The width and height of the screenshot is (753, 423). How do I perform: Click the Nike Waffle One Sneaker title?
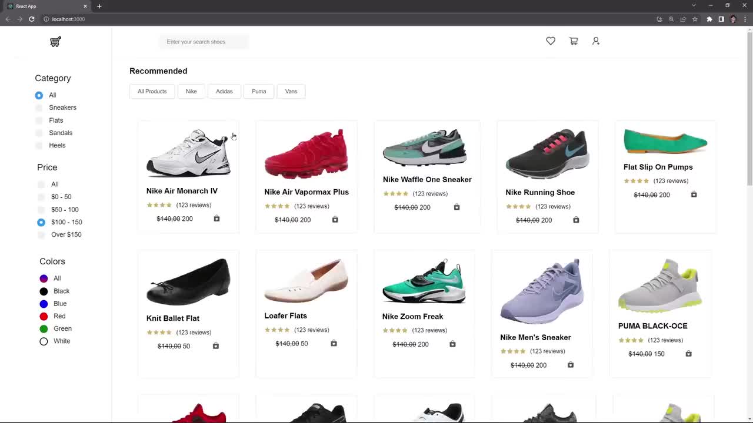[x=427, y=180]
